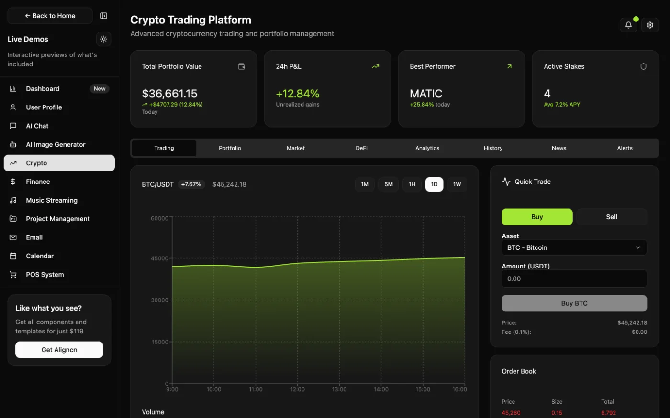Switch to the History tab
The height and width of the screenshot is (418, 670).
pos(493,148)
